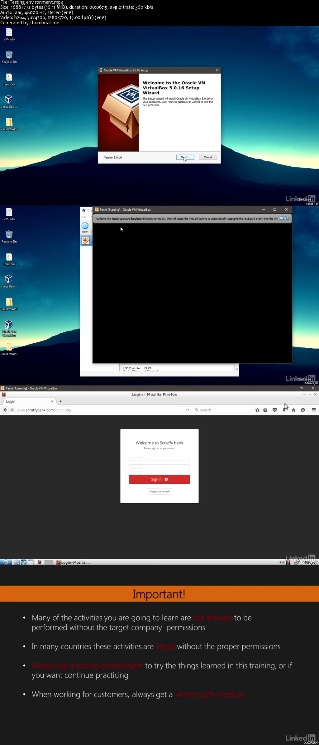Select red 'not allowed' text on slide
The height and width of the screenshot is (745, 319).
pos(213,618)
